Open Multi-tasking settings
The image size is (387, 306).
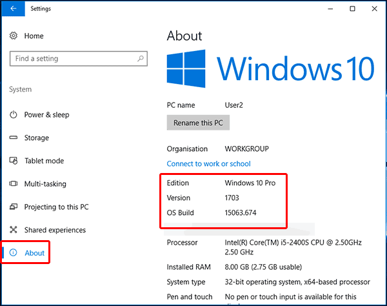(45, 184)
